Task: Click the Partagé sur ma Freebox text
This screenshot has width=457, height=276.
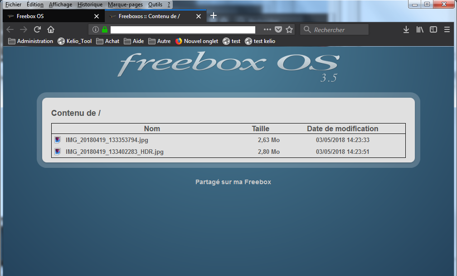Action: 233,182
